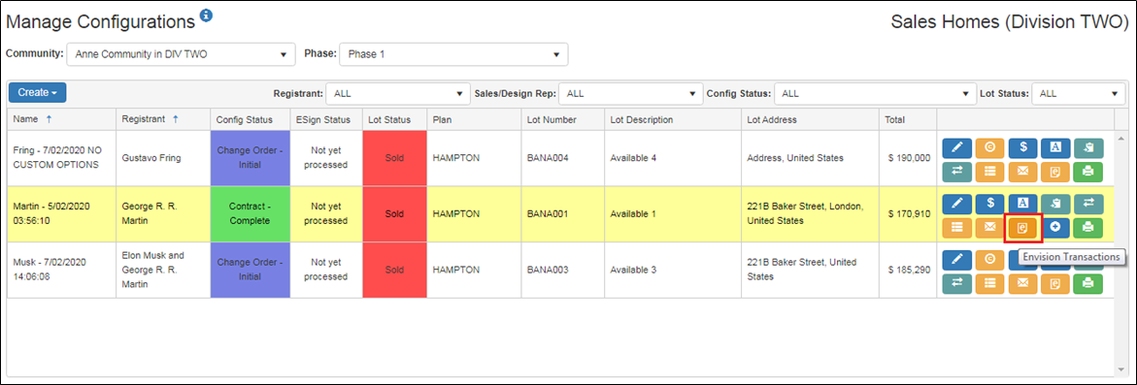Click the dollar sign icon in Fring row

tap(1023, 147)
